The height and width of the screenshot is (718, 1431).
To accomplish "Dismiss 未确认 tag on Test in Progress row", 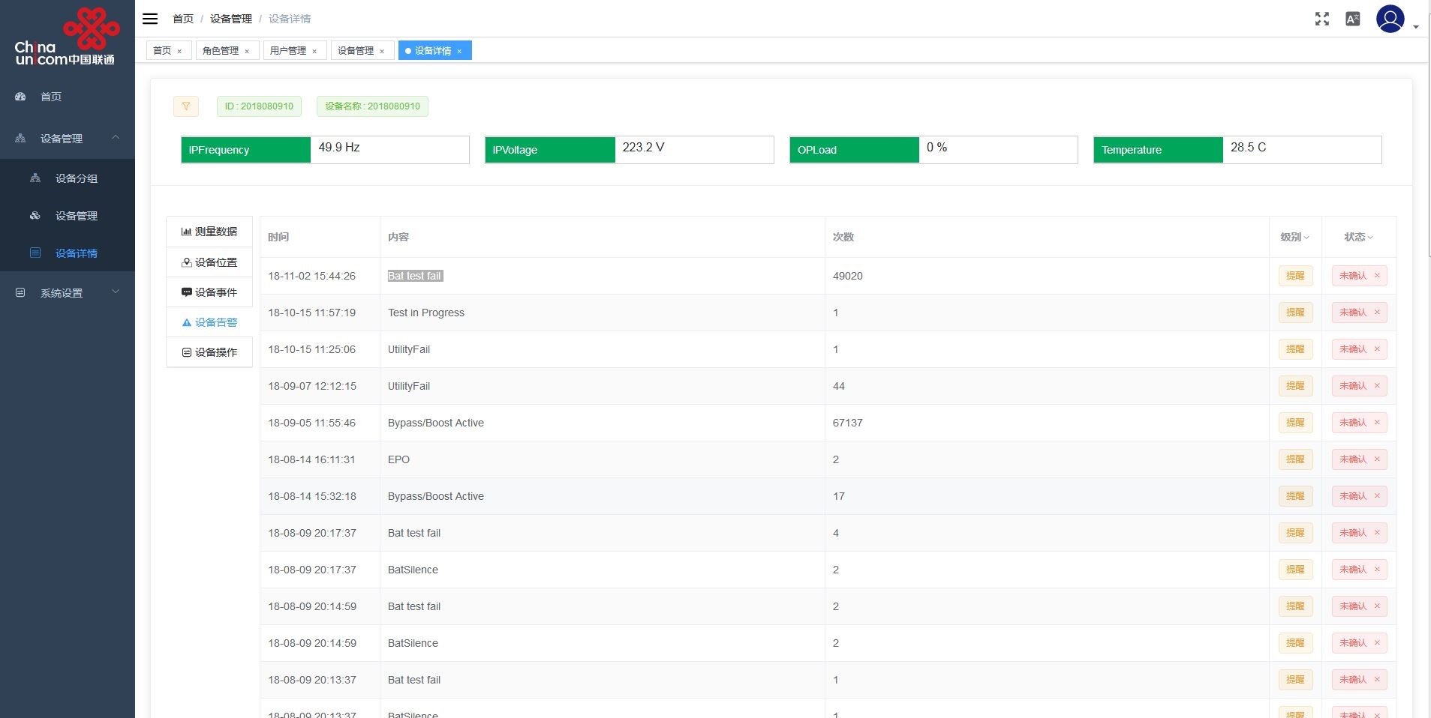I will (1377, 313).
